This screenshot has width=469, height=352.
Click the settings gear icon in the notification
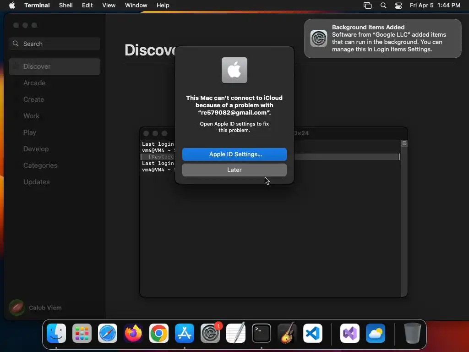(319, 38)
